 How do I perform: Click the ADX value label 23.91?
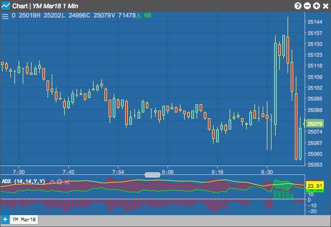coord(315,186)
